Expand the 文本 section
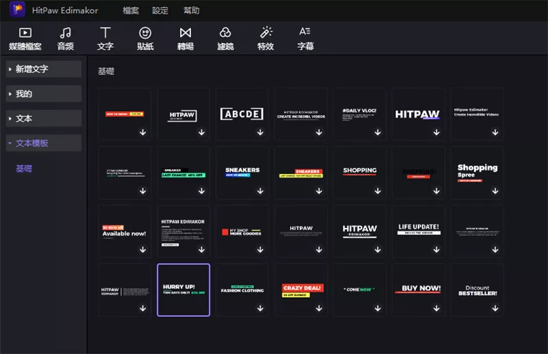Image resolution: width=548 pixels, height=354 pixels. click(x=44, y=118)
